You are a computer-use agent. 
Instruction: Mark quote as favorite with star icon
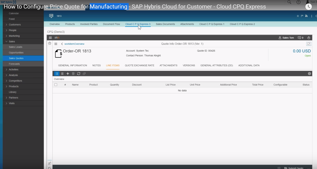pos(298,16)
